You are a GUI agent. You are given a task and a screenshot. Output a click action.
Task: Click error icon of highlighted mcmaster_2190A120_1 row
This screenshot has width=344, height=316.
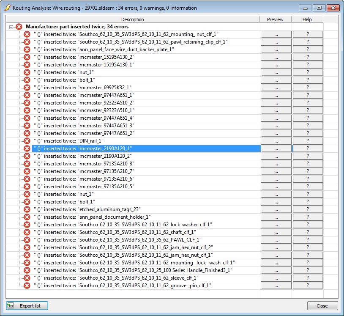(x=27, y=148)
